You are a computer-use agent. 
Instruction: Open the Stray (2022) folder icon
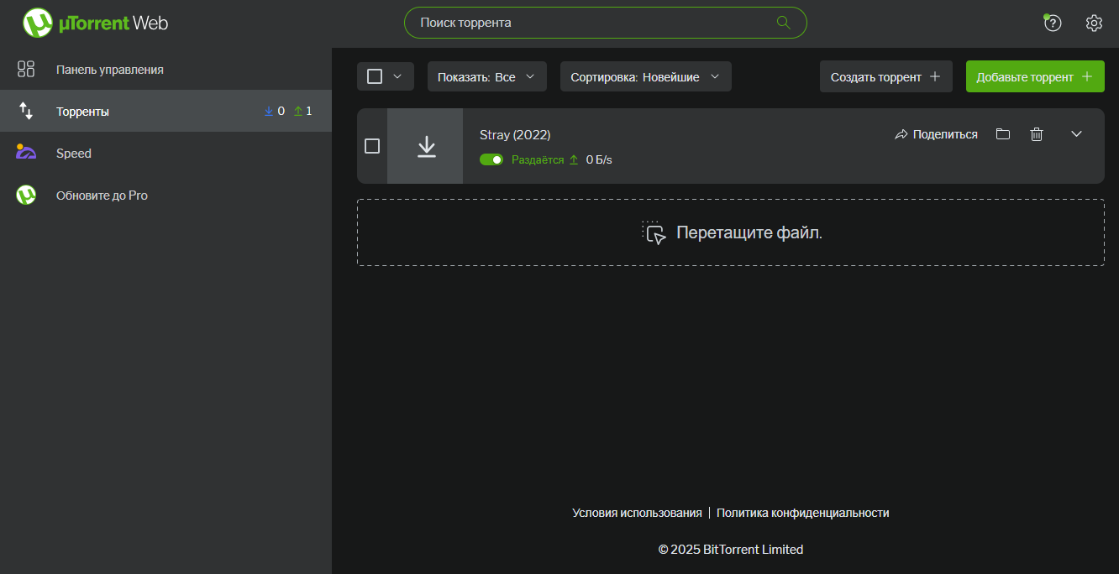1002,134
